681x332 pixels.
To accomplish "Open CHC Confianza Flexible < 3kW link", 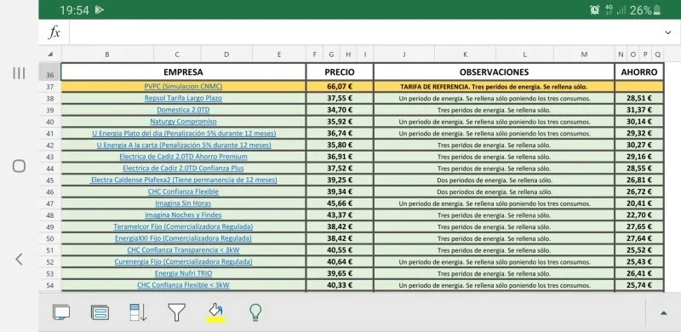I will (x=183, y=285).
